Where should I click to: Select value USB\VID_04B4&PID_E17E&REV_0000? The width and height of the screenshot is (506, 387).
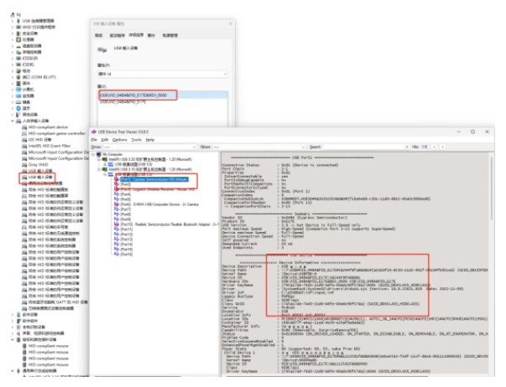click(163, 95)
